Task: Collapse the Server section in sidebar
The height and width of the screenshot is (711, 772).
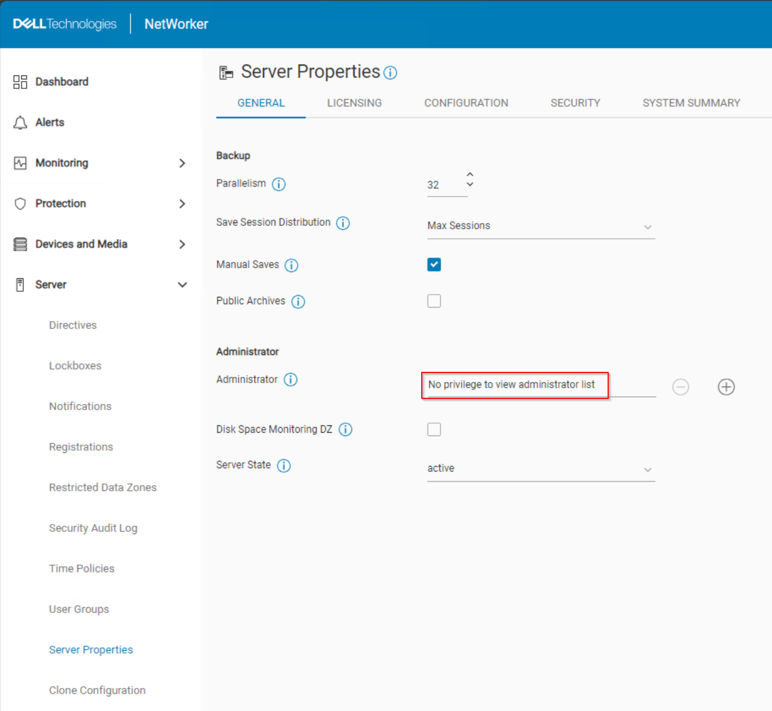Action: 182,285
